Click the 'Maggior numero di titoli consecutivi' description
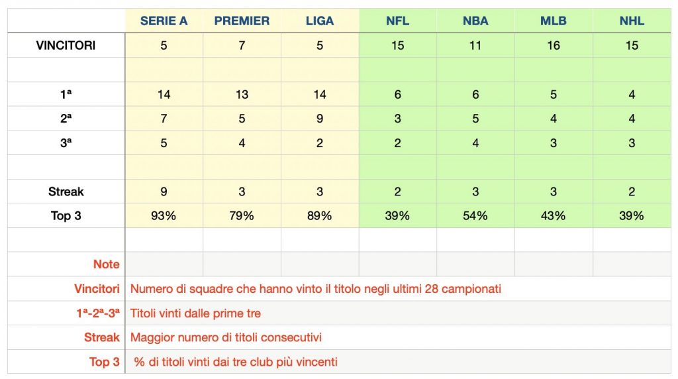This screenshot has width=678, height=379. 226,338
